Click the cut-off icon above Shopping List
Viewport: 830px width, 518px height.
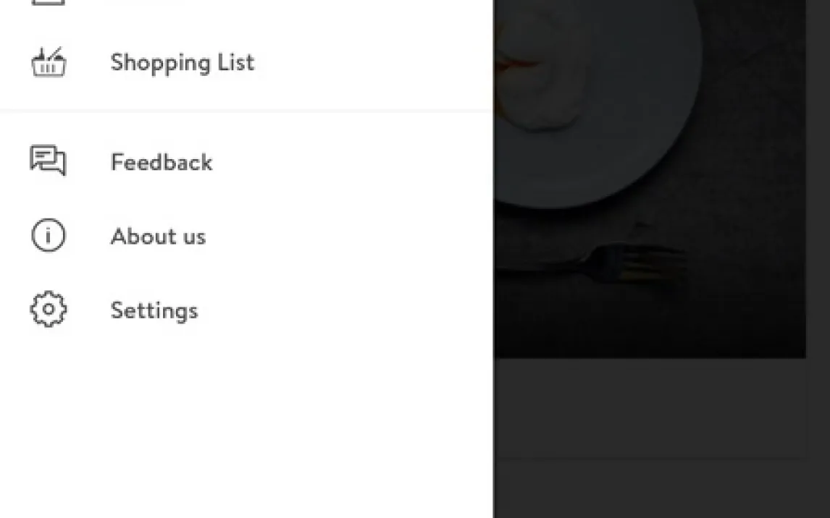48,2
